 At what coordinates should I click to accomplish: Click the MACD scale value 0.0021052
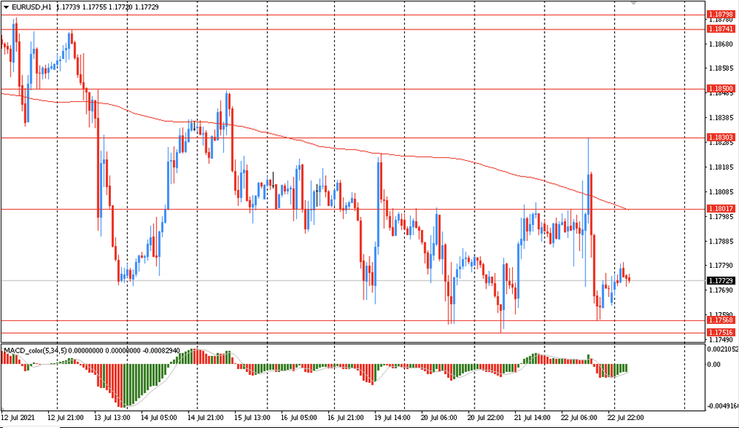coord(723,349)
